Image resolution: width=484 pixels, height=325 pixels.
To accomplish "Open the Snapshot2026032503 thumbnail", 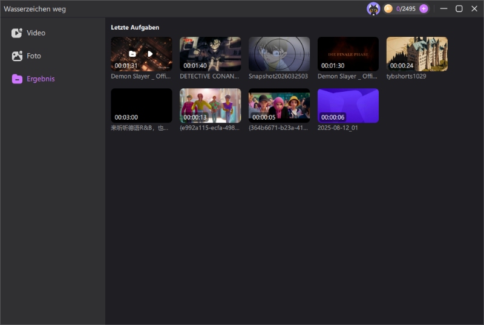I will [x=279, y=54].
